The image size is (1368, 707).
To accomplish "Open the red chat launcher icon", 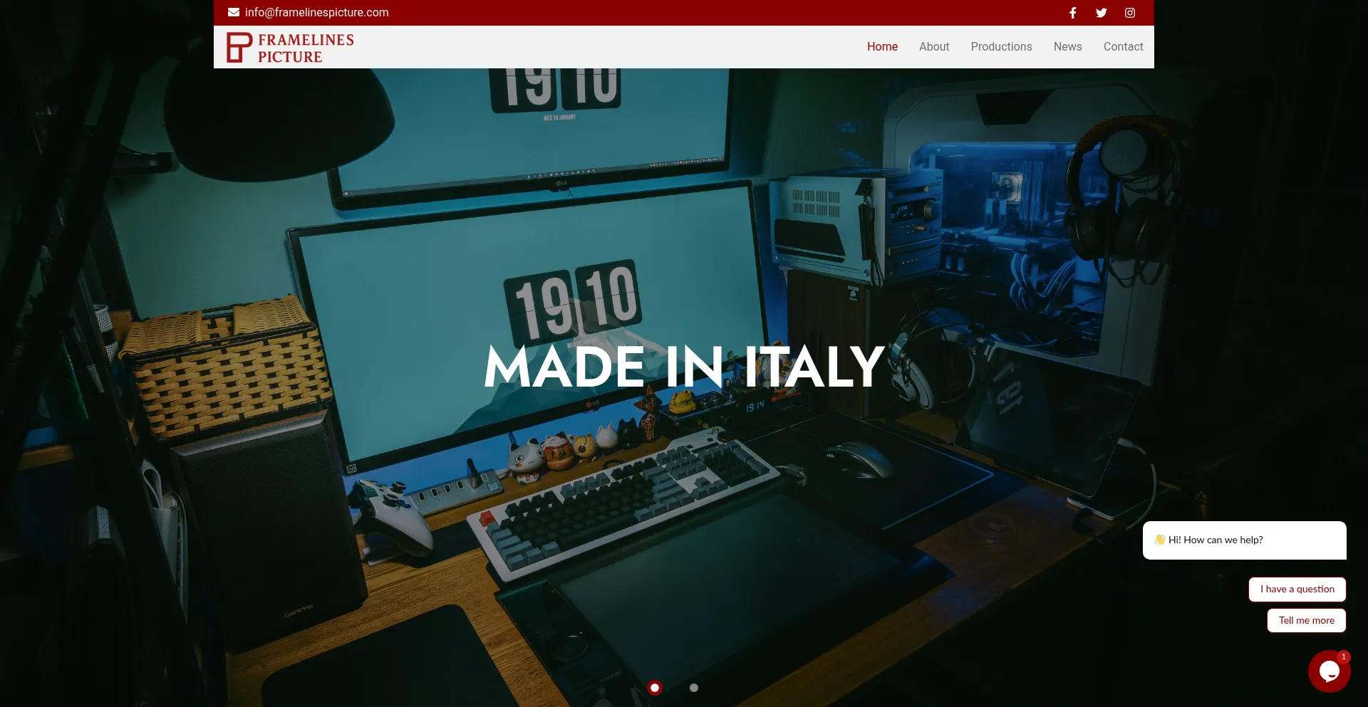I will [1328, 671].
